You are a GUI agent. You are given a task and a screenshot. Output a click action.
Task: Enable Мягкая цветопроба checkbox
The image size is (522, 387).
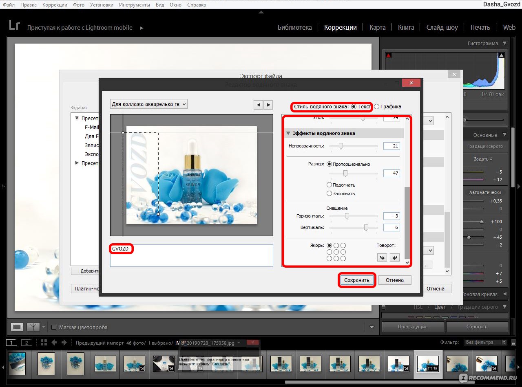point(54,327)
